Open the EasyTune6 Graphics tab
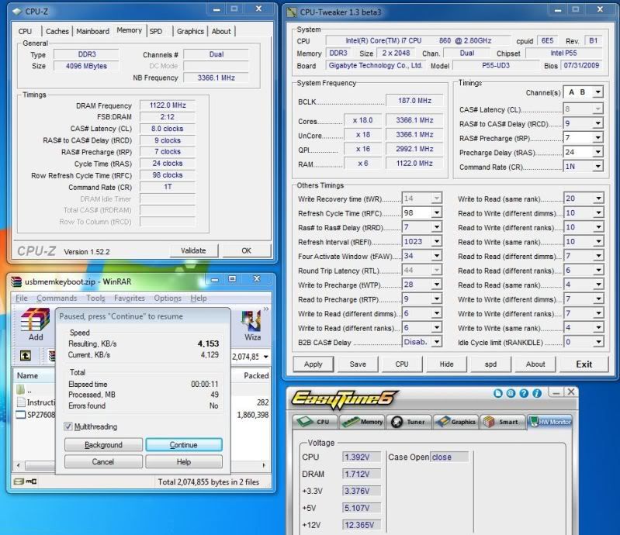 click(x=455, y=422)
